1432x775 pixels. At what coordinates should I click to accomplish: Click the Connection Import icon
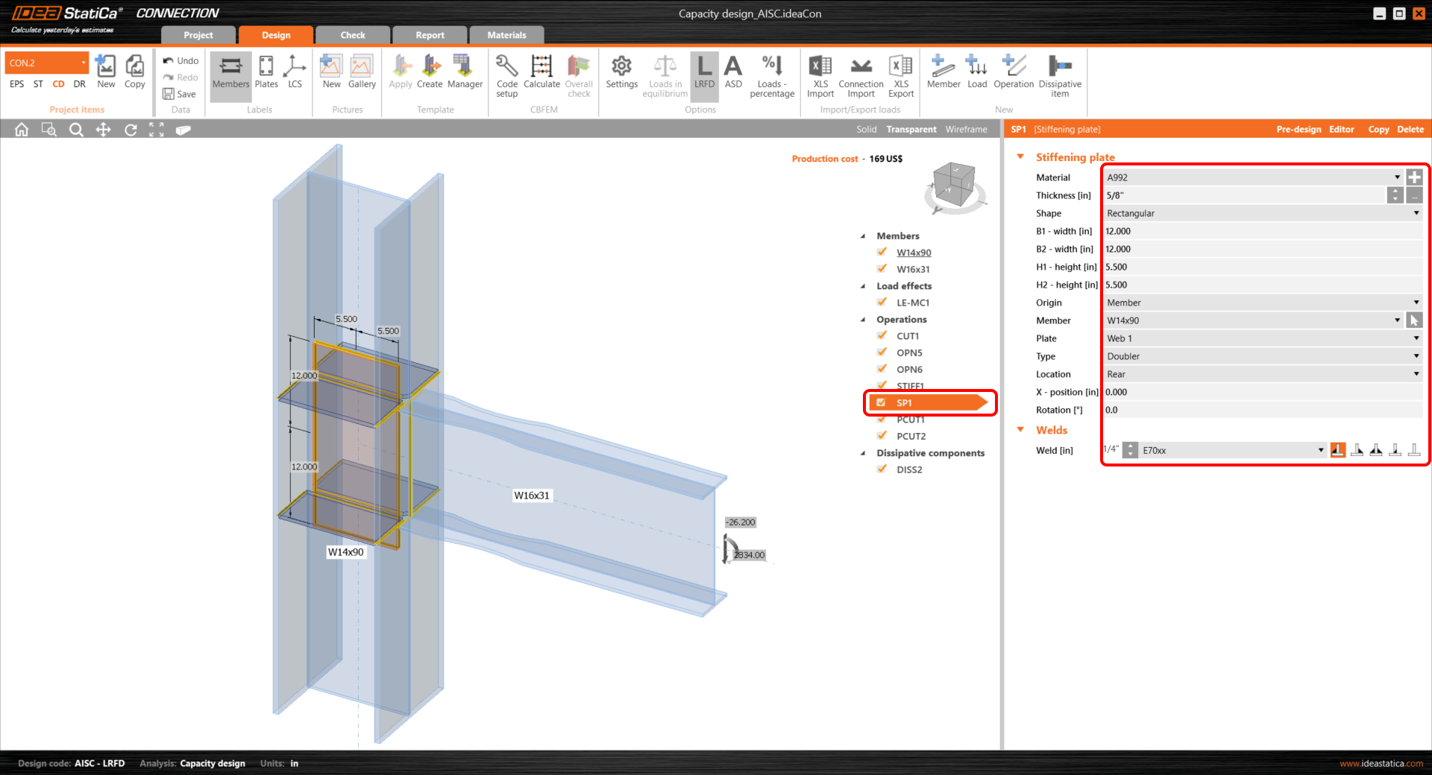pyautogui.click(x=860, y=74)
